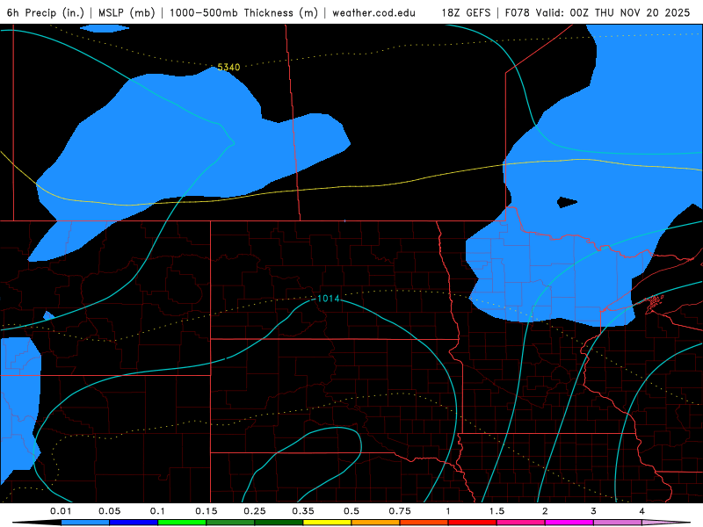Image resolution: width=703 pixels, height=527 pixels.
Task: Click the legend value 2
Action: pos(545,511)
